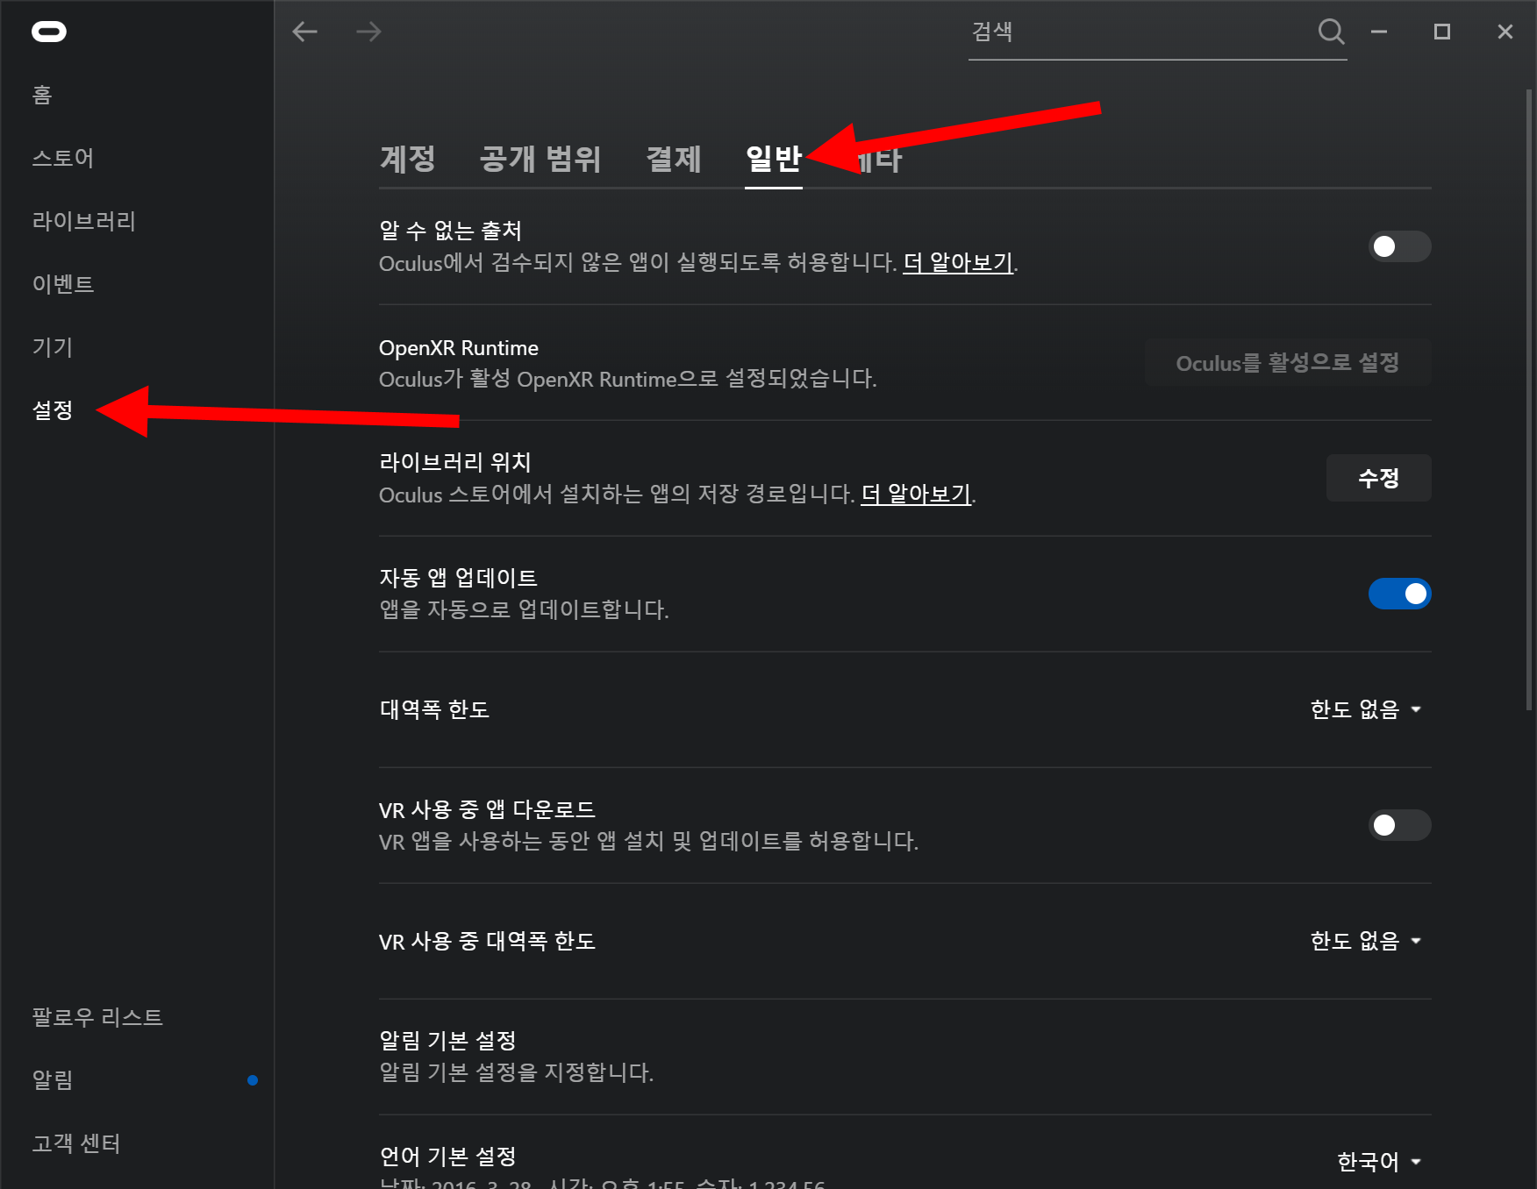Click the 언어 기본 설정 label
Screen dimensions: 1537x1189
click(x=447, y=1157)
